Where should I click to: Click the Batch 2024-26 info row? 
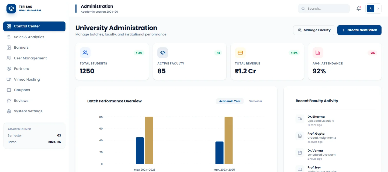34,142
